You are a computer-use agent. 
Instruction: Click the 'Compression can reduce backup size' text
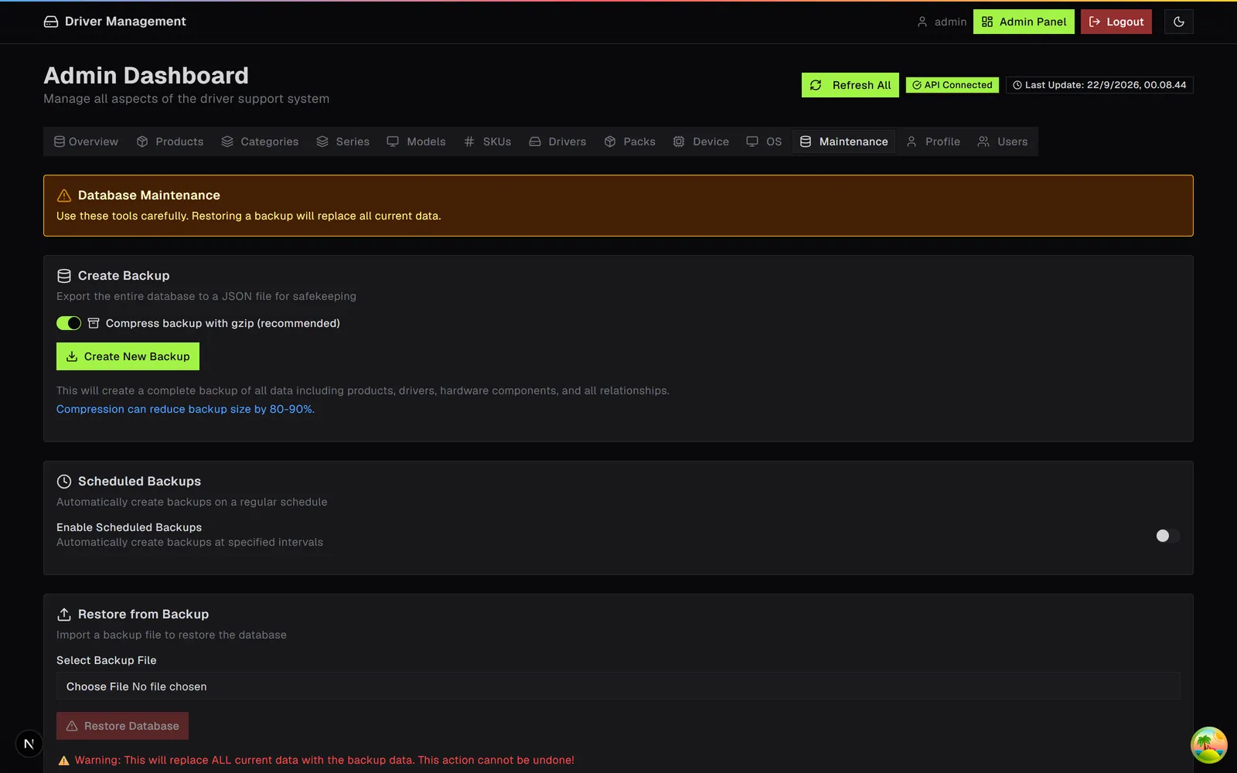pos(186,409)
